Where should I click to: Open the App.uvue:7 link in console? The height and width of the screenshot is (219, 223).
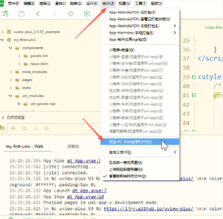pyautogui.click(x=89, y=191)
